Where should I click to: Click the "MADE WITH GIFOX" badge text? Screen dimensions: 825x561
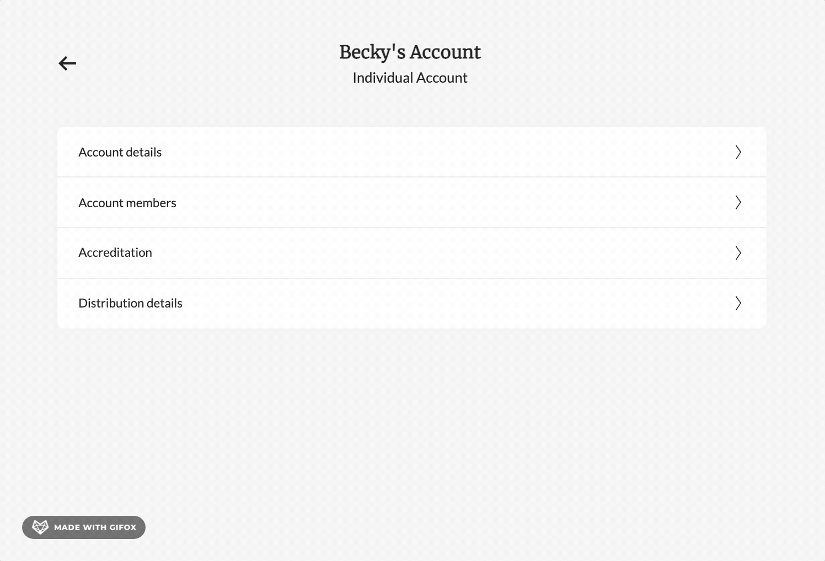tap(95, 527)
